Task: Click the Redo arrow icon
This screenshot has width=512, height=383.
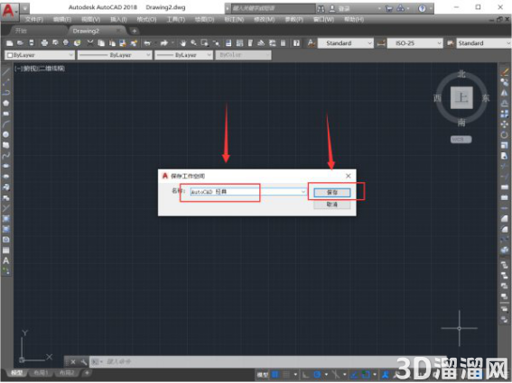Action: pyautogui.click(x=164, y=43)
